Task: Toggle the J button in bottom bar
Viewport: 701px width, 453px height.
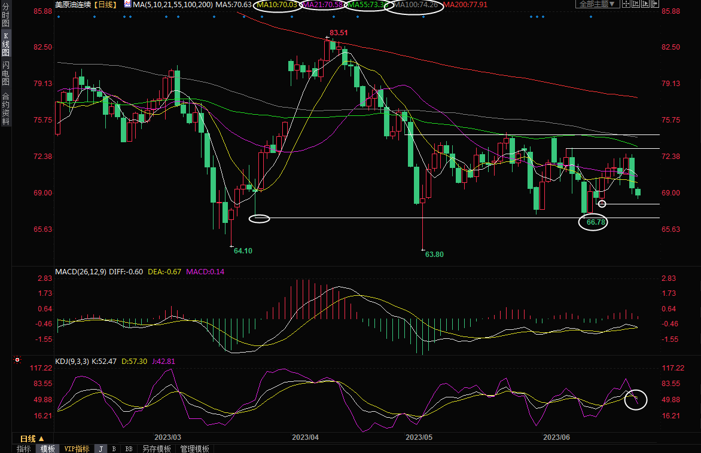Action: click(100, 448)
